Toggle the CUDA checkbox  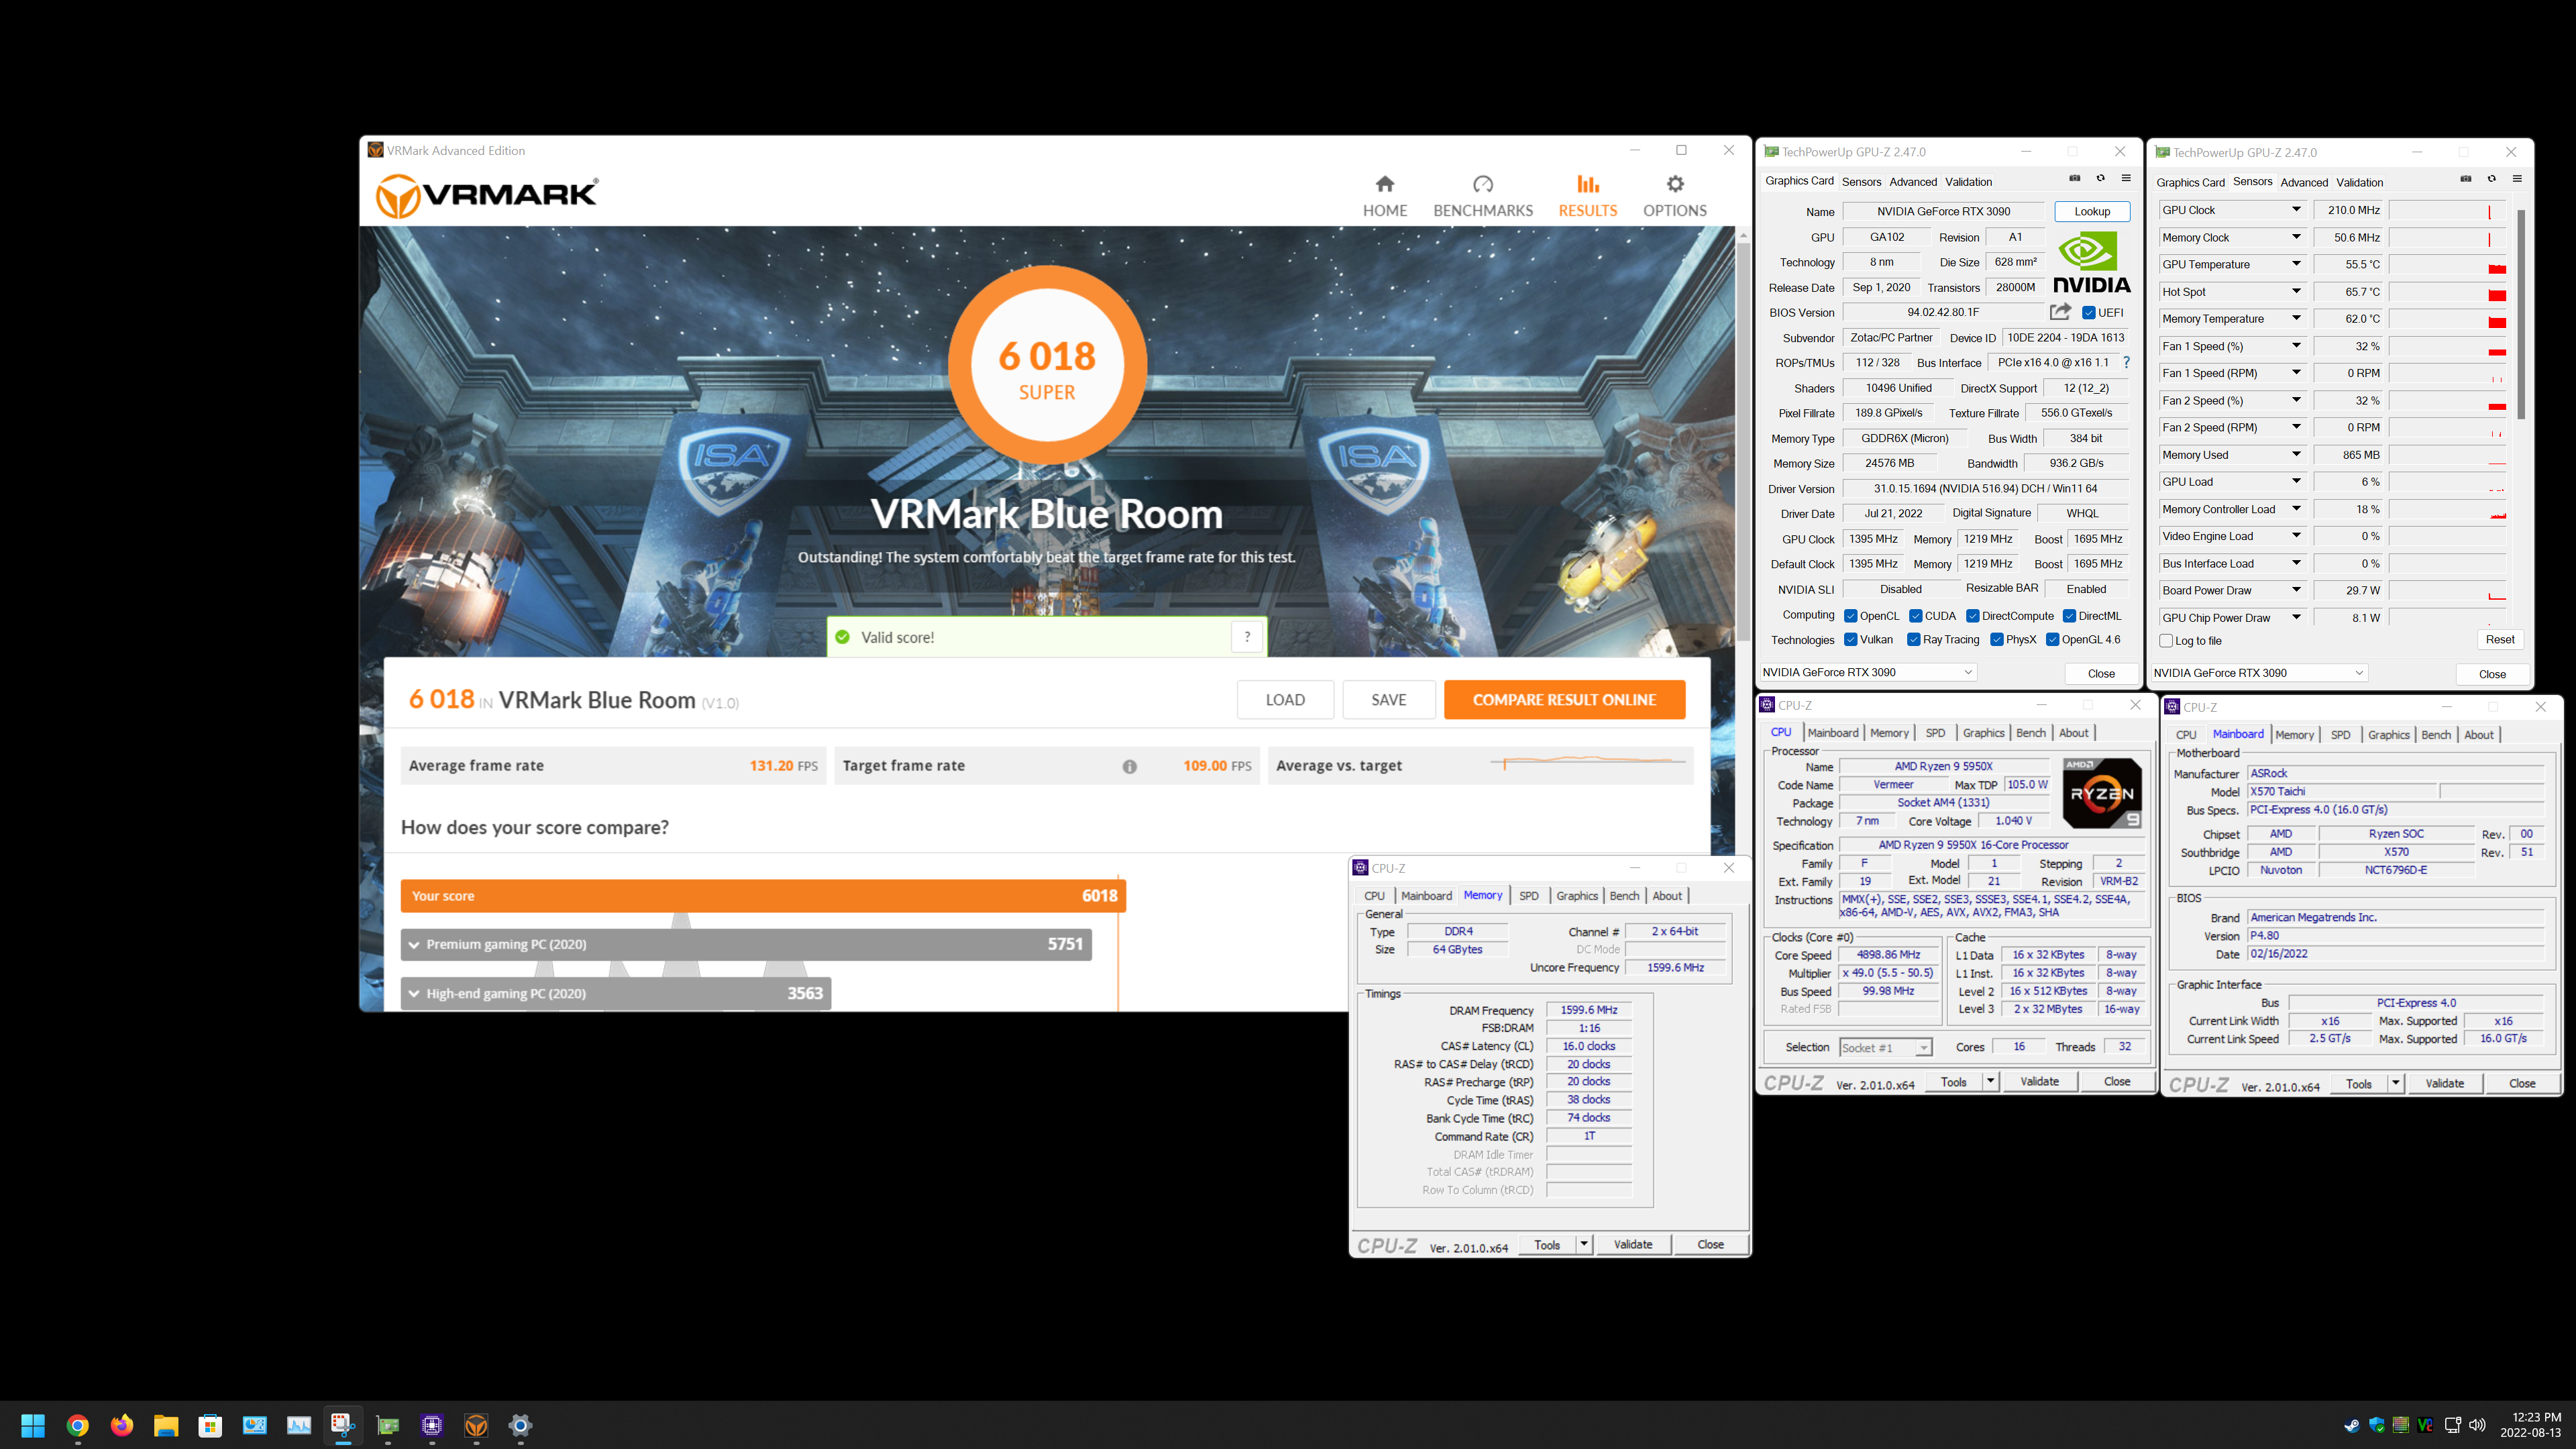(1916, 616)
